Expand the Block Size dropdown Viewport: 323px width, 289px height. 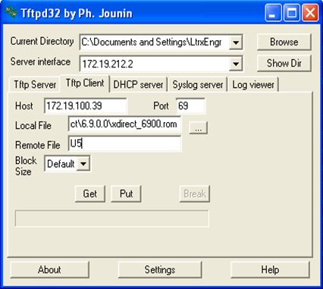tap(83, 164)
